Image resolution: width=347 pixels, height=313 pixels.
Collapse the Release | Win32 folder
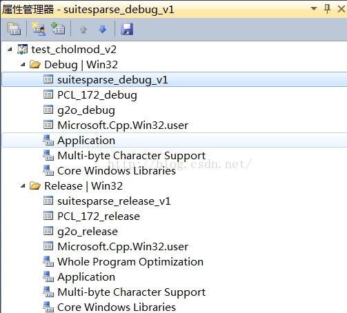coord(23,186)
